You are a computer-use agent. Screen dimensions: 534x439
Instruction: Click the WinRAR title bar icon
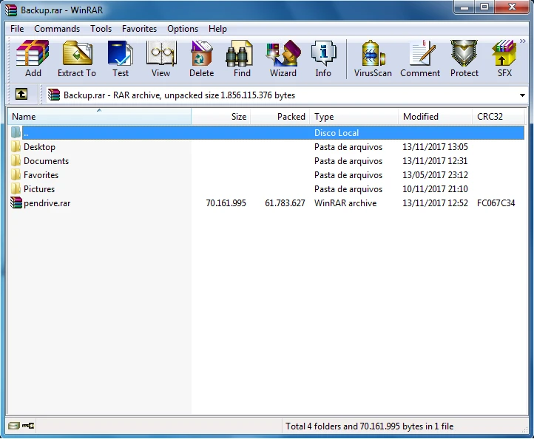click(11, 10)
